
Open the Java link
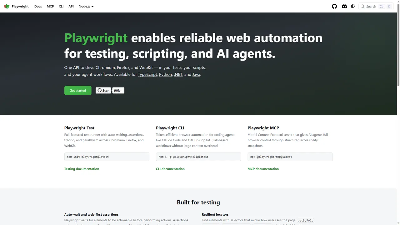(196, 74)
